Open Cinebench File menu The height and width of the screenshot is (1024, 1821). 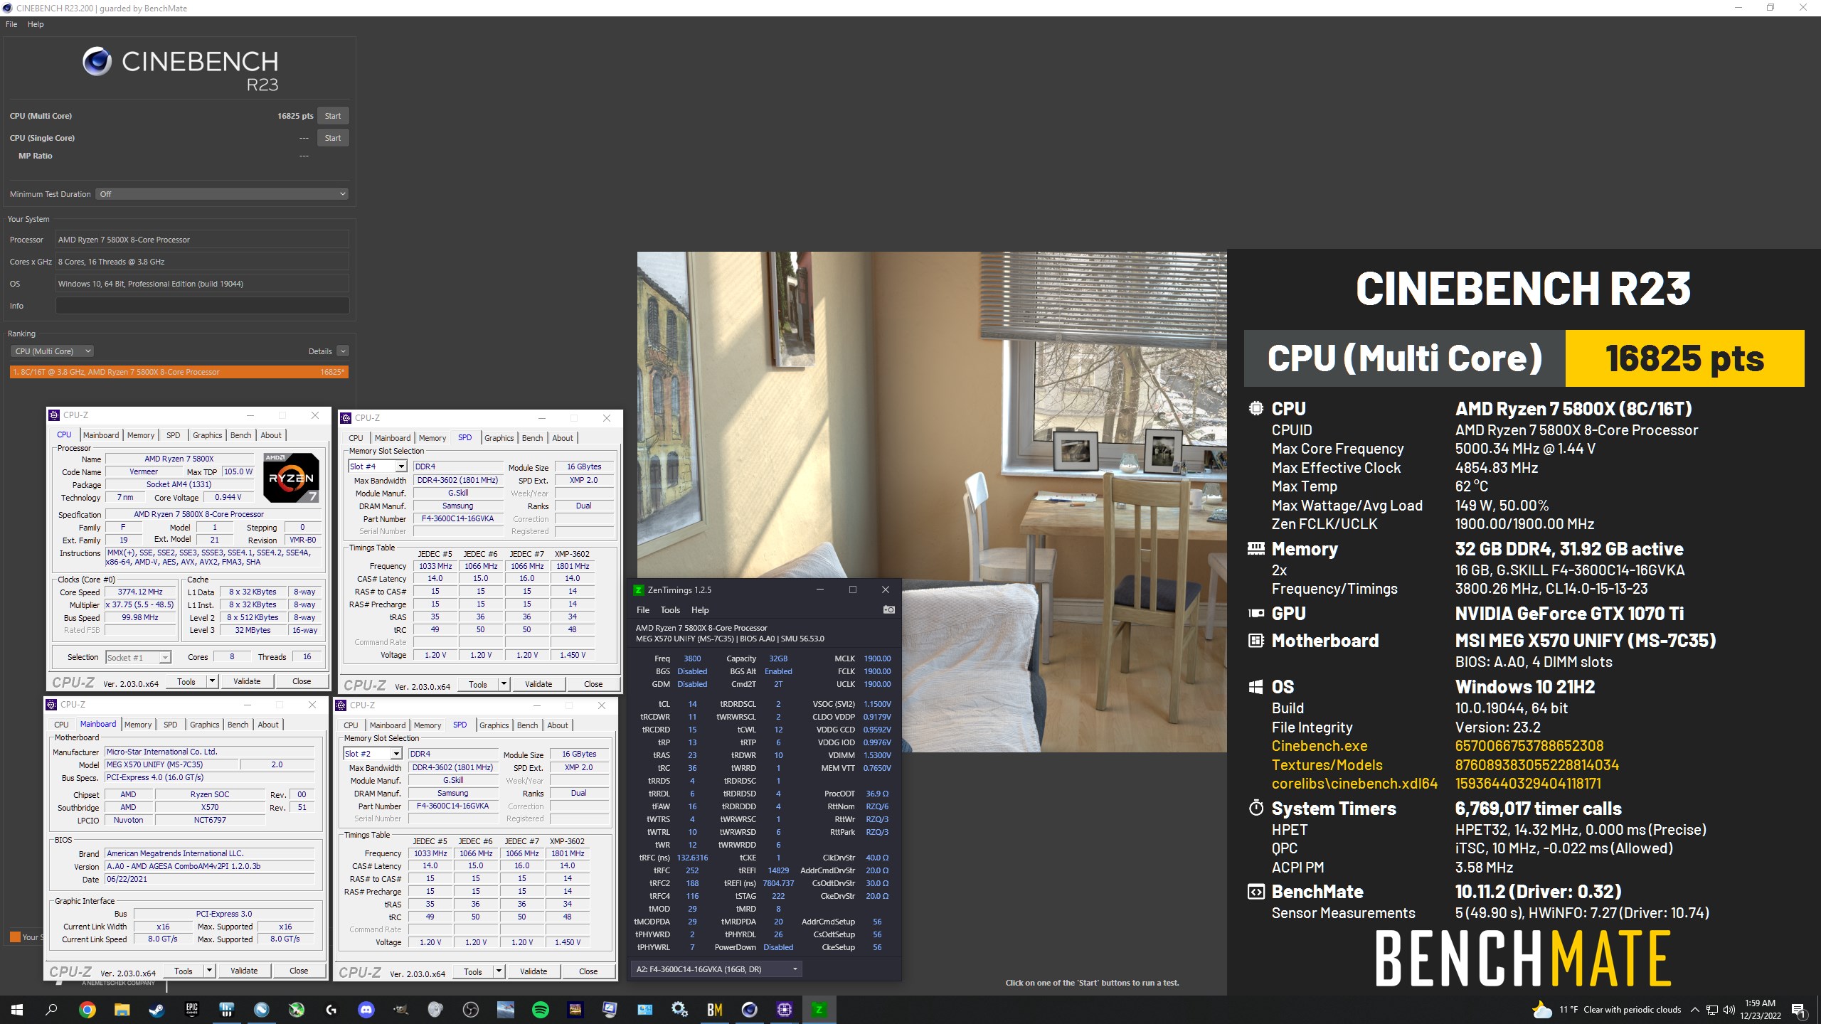pyautogui.click(x=11, y=24)
